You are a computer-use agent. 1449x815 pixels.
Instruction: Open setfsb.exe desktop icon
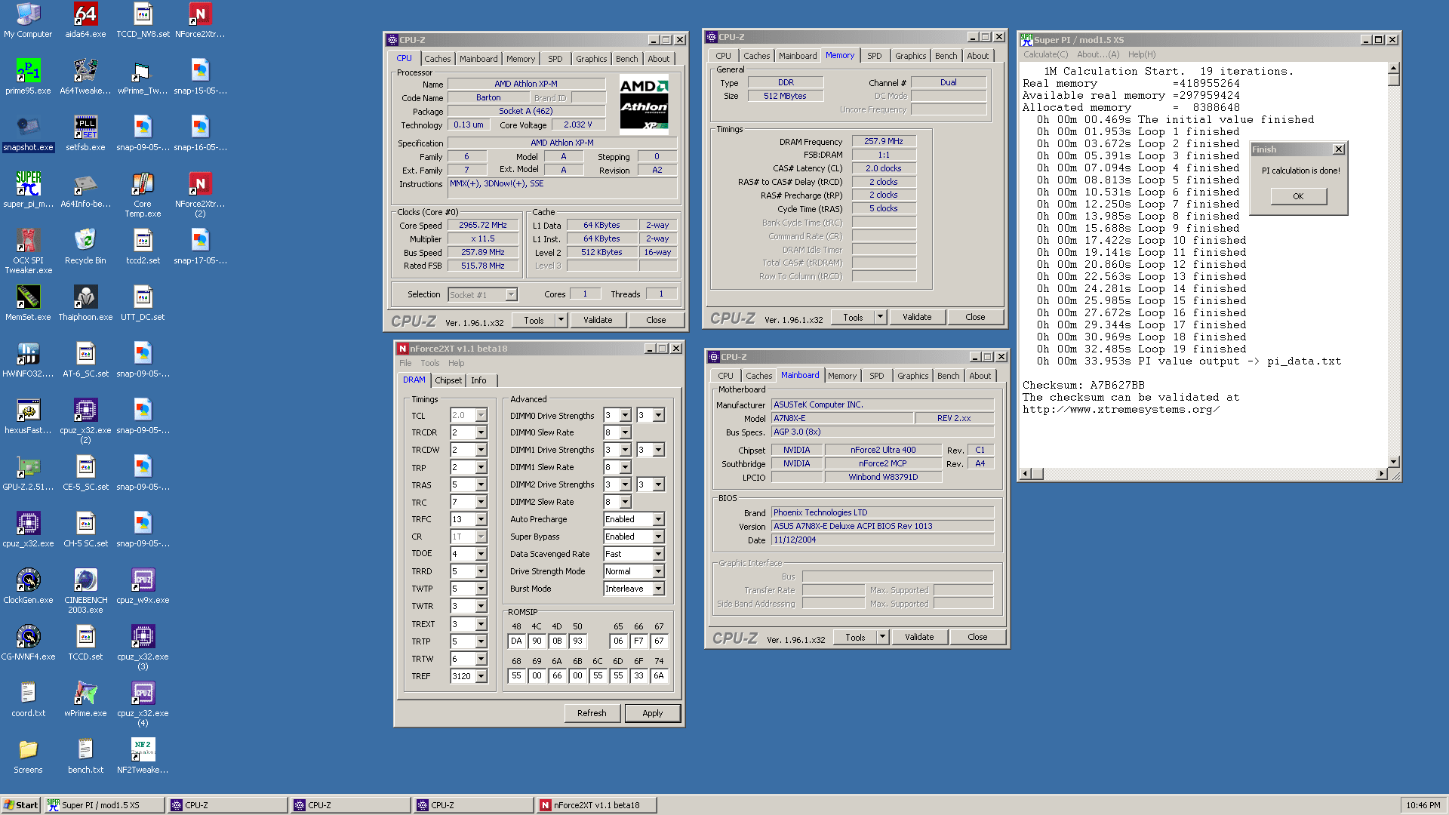pyautogui.click(x=85, y=133)
